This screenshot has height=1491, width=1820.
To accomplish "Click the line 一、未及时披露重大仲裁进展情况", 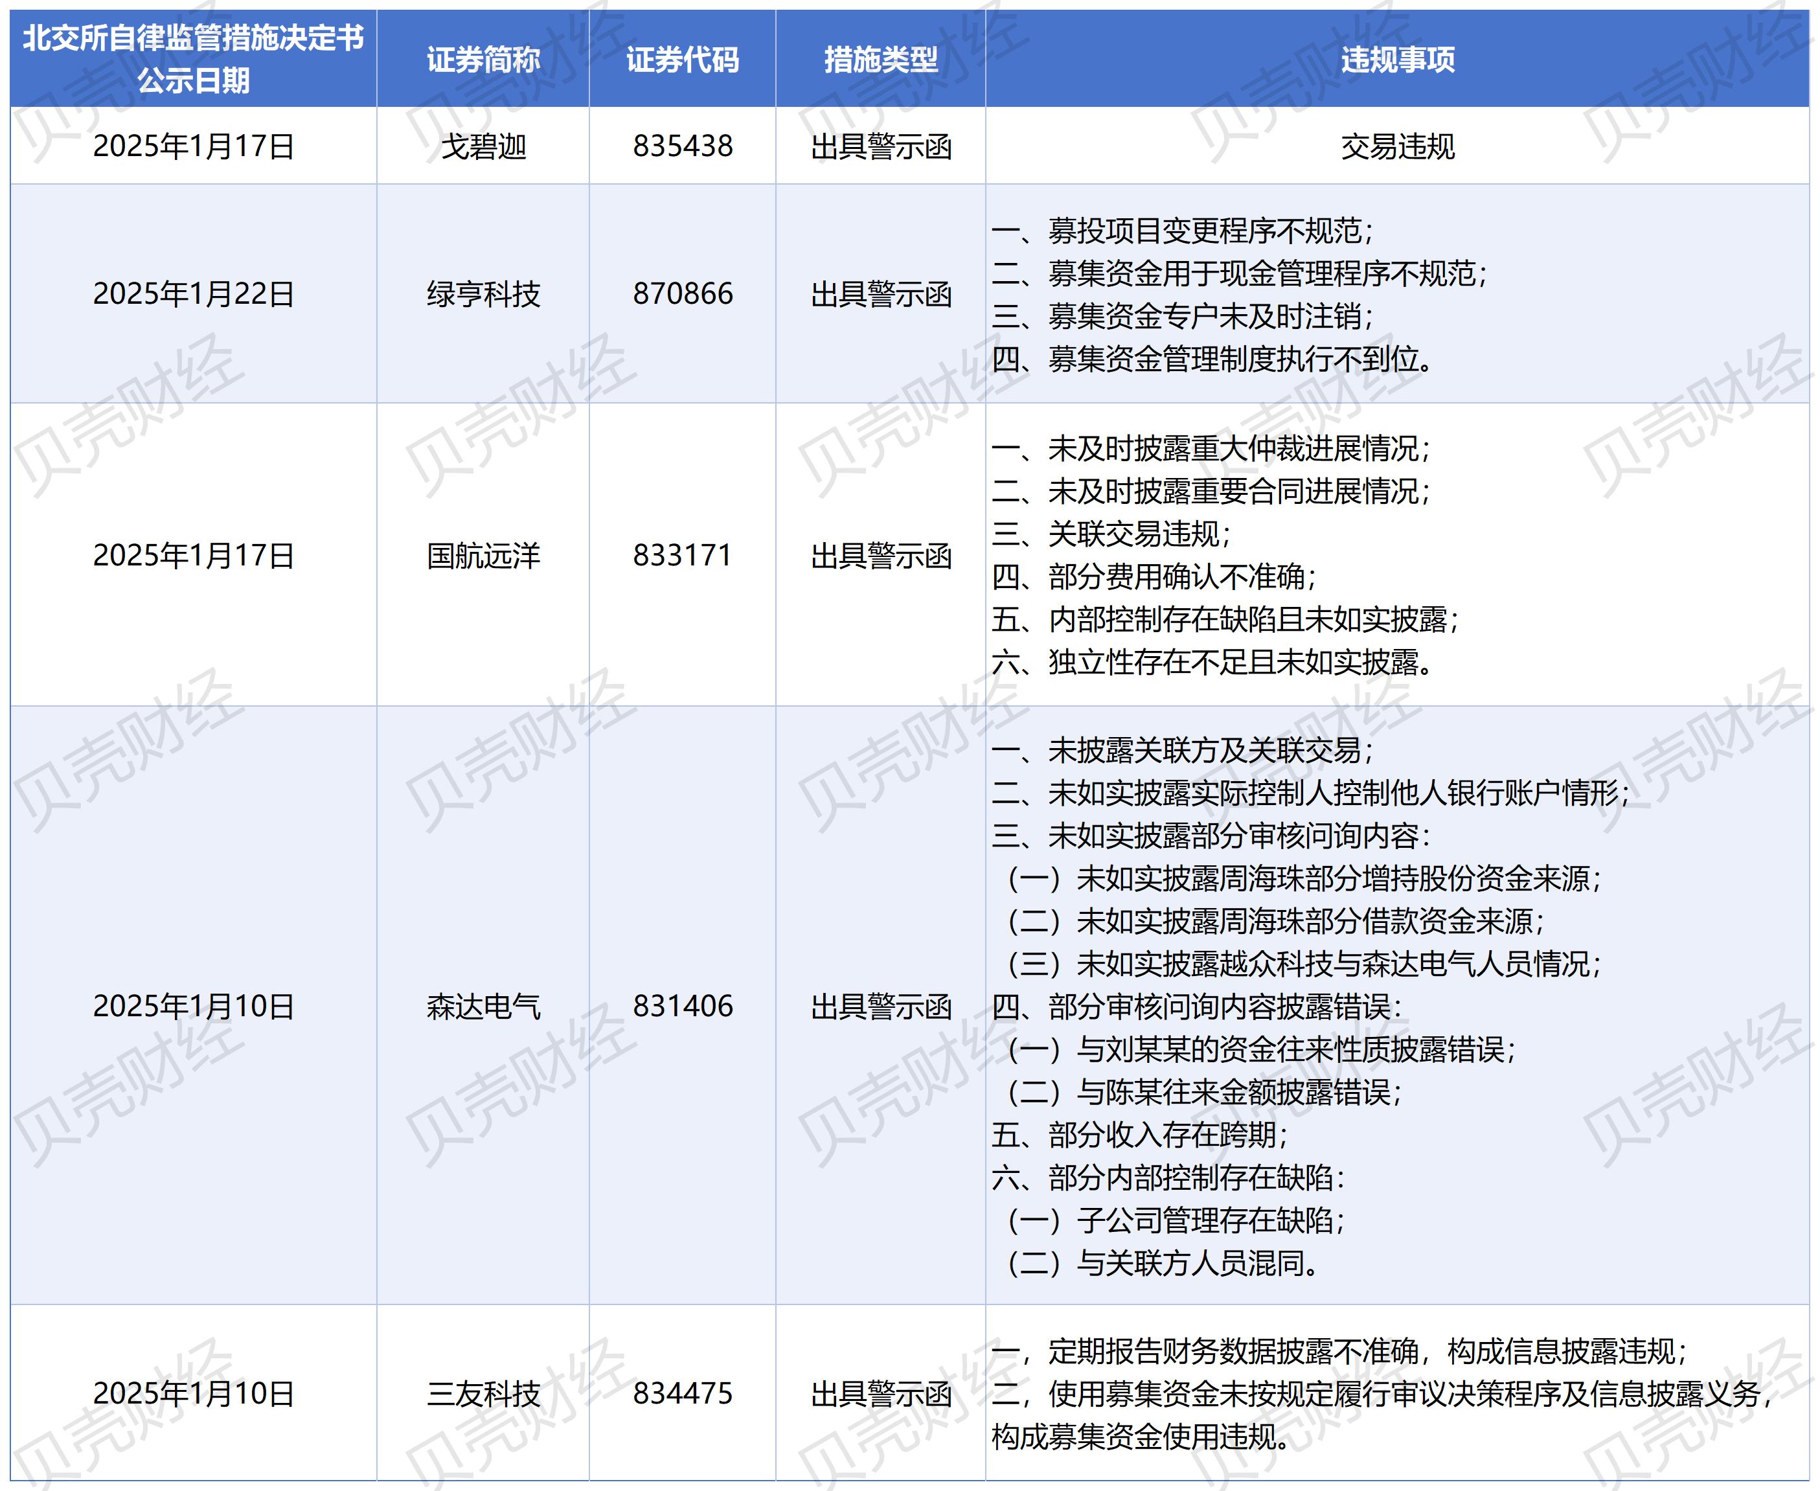I will [1211, 448].
